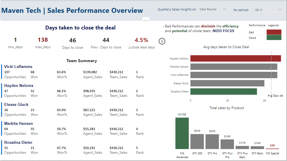287x161 pixels.
Task: Click the 46 Days to close value
Action: coord(73,40)
